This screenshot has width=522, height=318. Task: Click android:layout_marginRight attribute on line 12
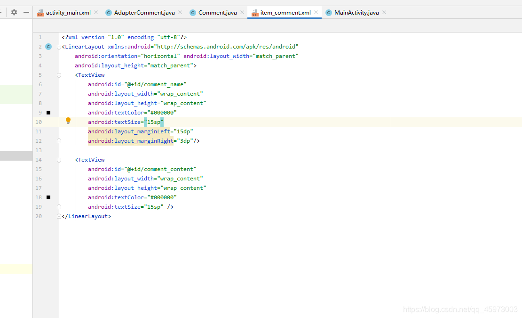[x=131, y=141]
